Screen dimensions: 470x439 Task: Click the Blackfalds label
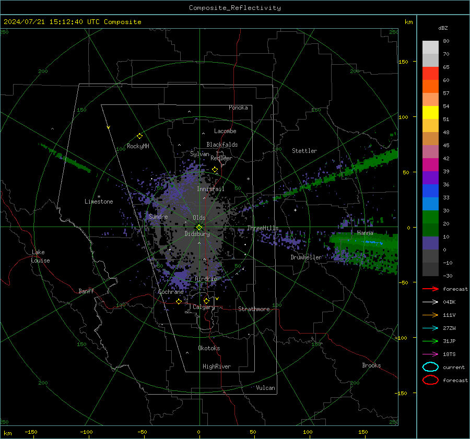pyautogui.click(x=222, y=145)
